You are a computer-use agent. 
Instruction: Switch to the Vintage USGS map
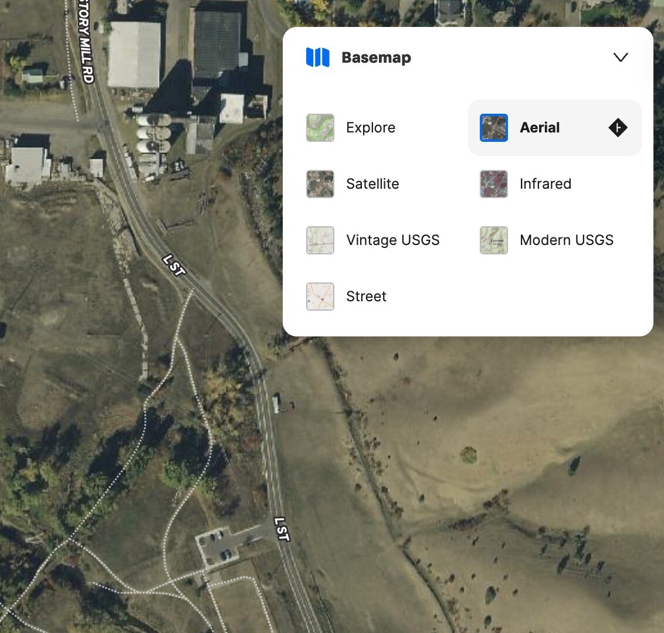(392, 240)
